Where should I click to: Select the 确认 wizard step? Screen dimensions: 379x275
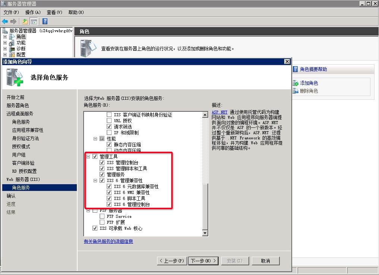[11, 196]
